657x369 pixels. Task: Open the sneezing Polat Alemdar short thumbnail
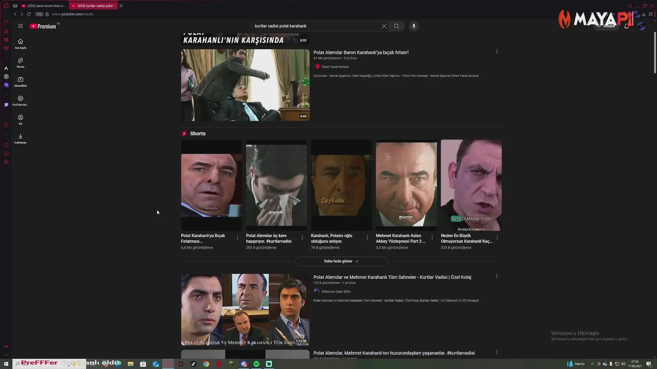pyautogui.click(x=276, y=186)
